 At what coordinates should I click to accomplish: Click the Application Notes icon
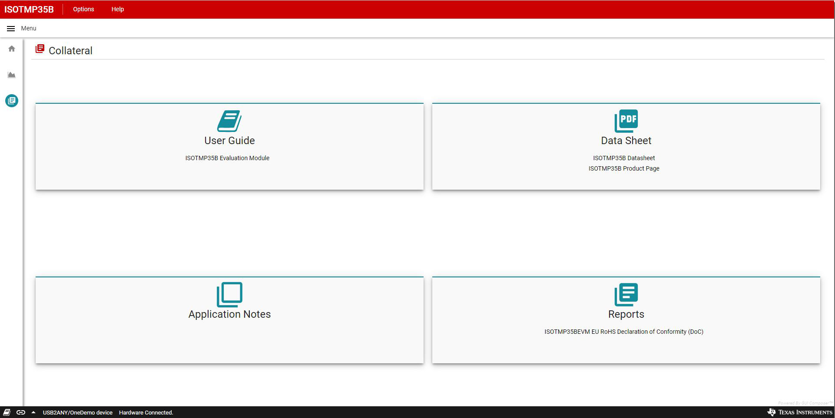click(x=229, y=295)
